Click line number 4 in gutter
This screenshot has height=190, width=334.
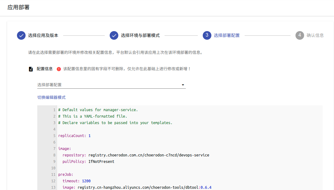point(54,129)
